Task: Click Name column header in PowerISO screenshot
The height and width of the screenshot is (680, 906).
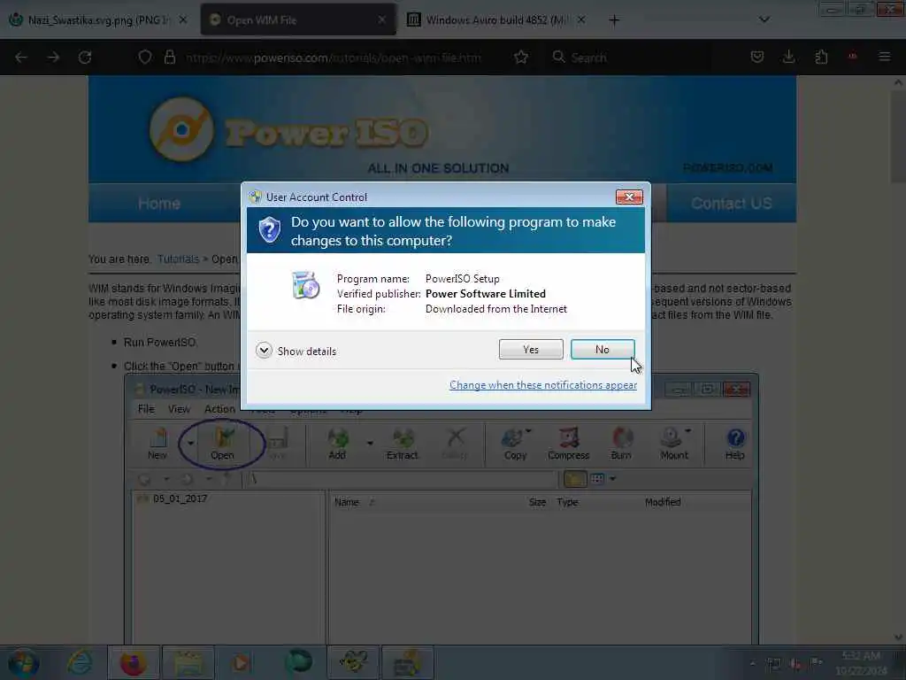Action: pos(347,502)
